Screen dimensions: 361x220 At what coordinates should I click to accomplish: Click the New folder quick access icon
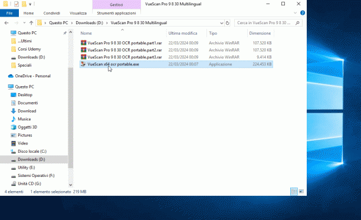pos(24,4)
